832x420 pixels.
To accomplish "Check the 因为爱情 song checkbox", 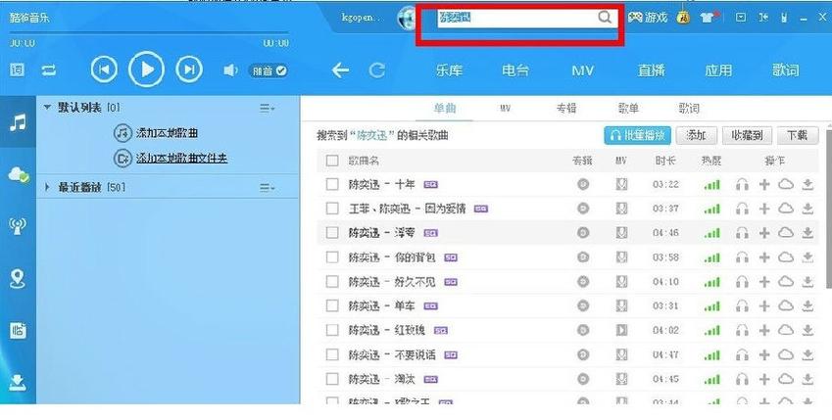I will pyautogui.click(x=332, y=209).
